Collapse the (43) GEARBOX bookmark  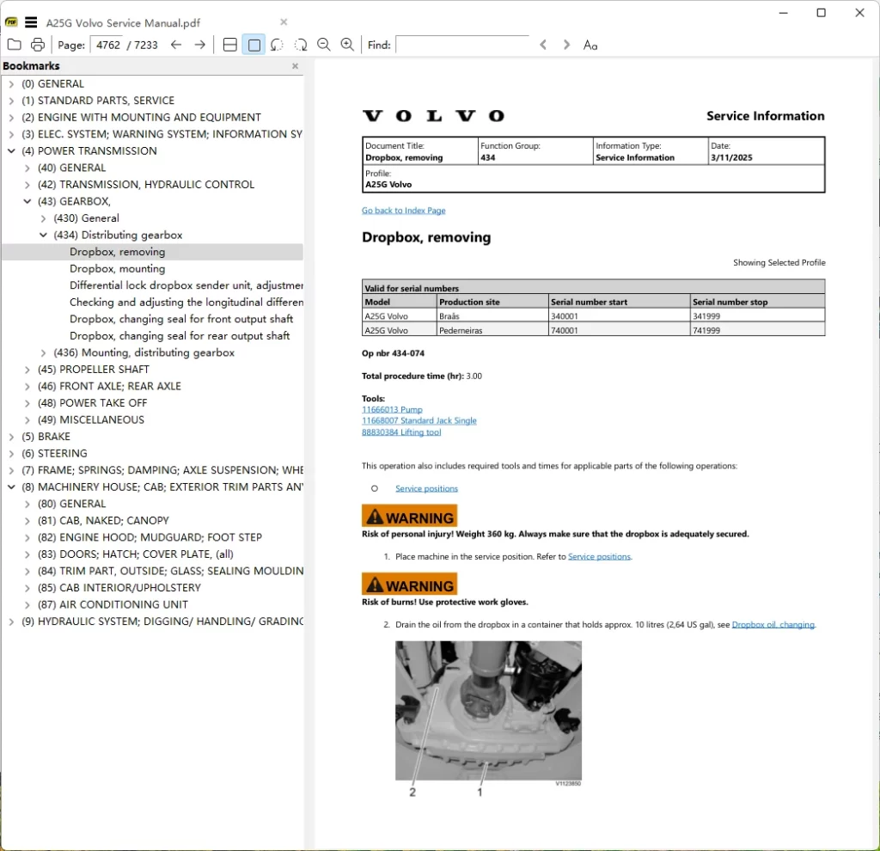[x=27, y=201]
